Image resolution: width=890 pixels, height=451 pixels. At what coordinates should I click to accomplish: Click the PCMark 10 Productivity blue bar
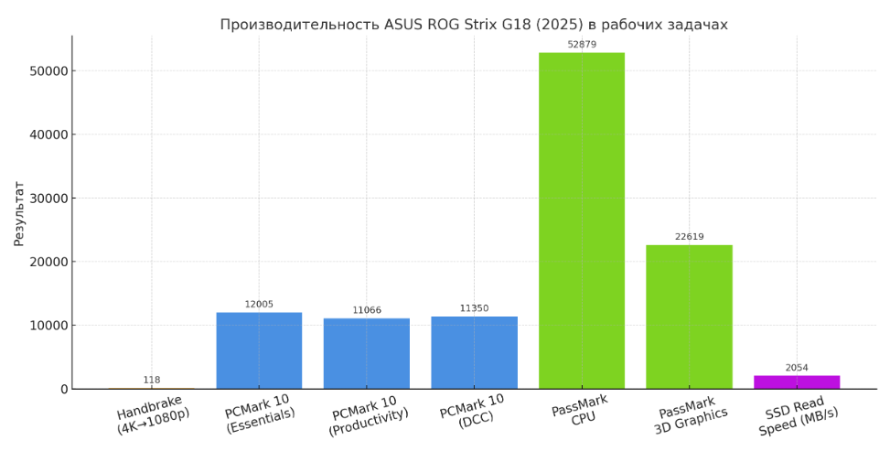[x=367, y=354]
